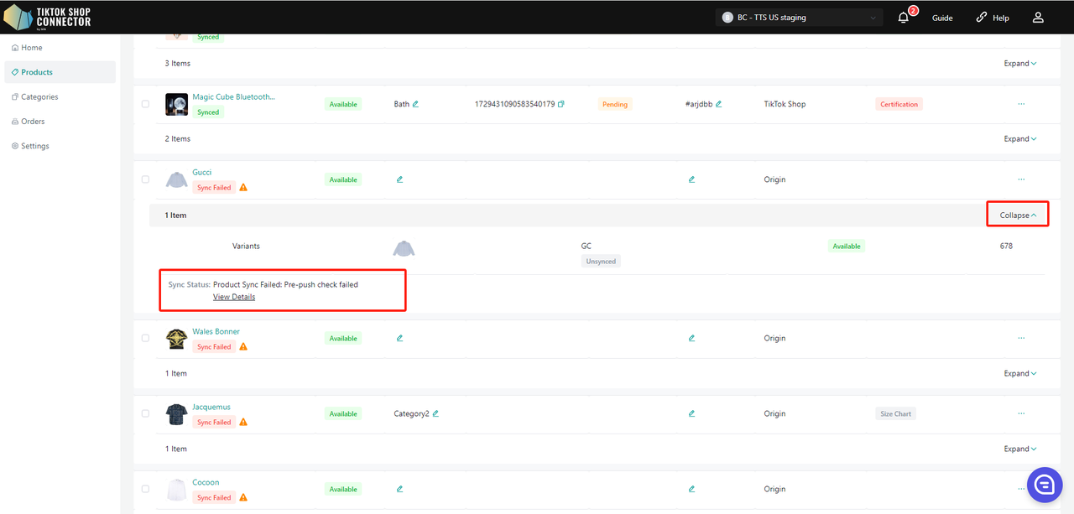The width and height of the screenshot is (1074, 514).
Task: Open the Guide in the top bar
Action: click(x=942, y=18)
